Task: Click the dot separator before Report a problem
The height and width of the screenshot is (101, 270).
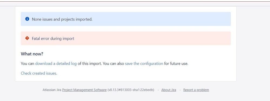Action: pos(180,90)
